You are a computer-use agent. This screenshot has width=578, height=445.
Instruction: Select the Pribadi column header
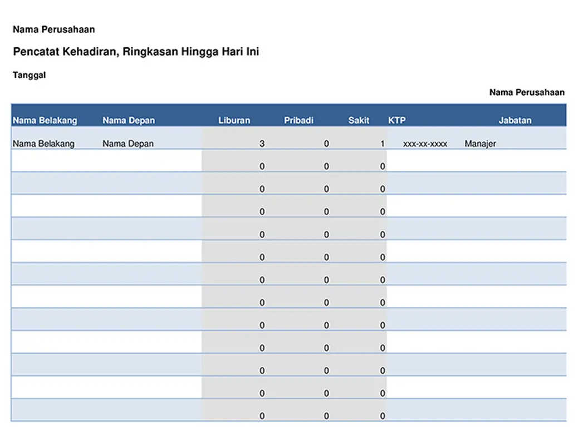[x=298, y=120]
